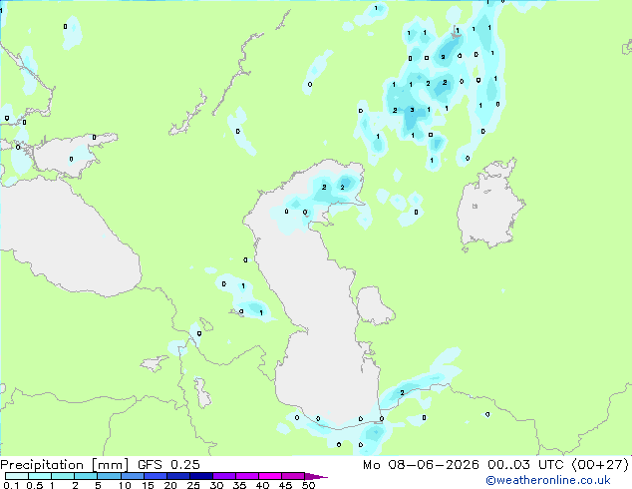Click the 'Precipitation [mm]' title text

pyautogui.click(x=64, y=465)
